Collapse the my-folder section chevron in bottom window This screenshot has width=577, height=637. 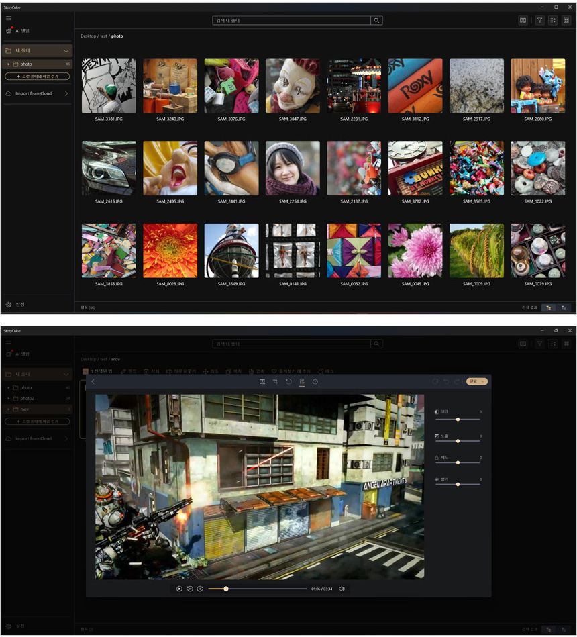(x=66, y=374)
